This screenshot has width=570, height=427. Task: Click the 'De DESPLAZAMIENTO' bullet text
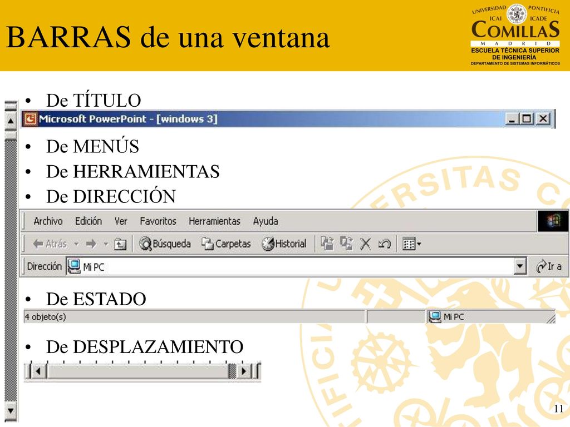[145, 347]
